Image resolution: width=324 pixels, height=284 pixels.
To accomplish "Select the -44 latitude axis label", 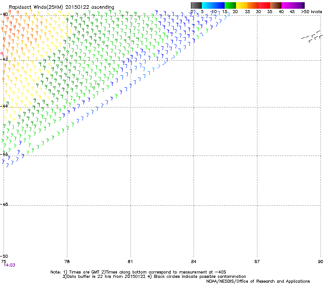I will pos(4,106).
